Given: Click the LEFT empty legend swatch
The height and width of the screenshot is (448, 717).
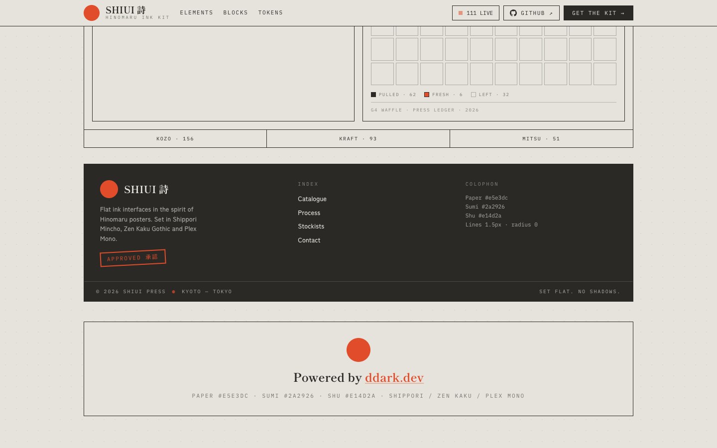Looking at the screenshot, I should (474, 95).
